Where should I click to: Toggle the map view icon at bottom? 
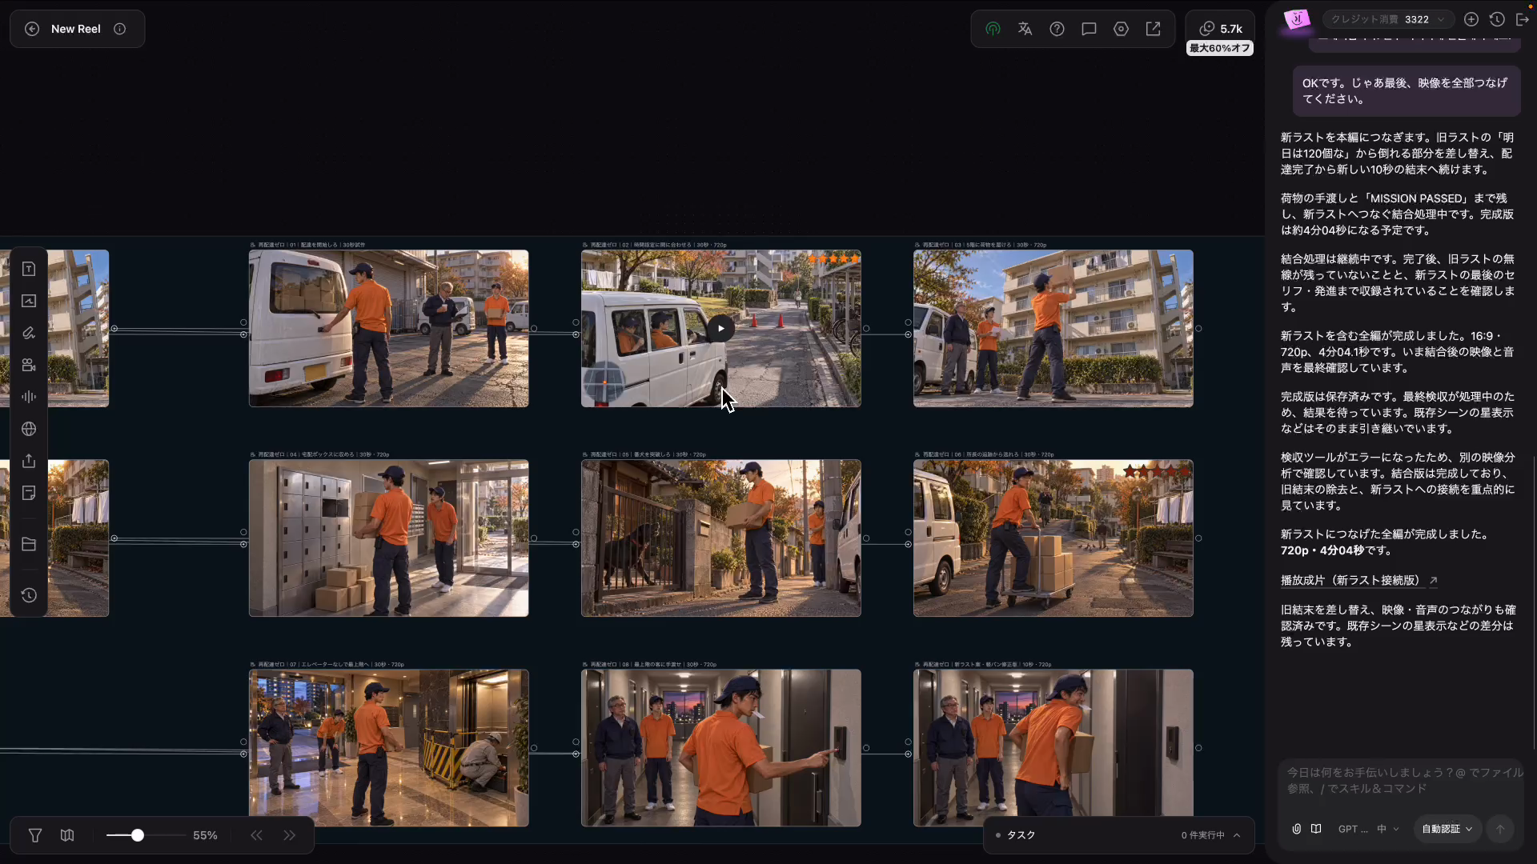[x=67, y=835]
